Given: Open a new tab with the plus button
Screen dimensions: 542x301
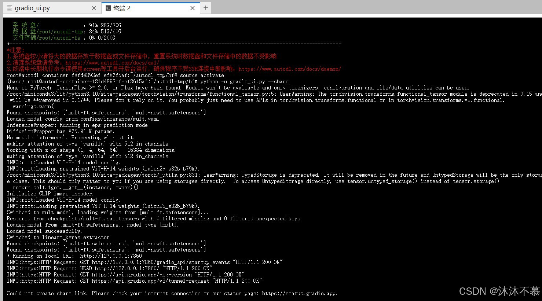Looking at the screenshot, I should (205, 8).
